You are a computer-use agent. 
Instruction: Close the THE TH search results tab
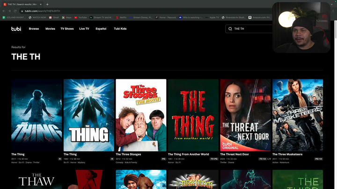tap(41, 4)
